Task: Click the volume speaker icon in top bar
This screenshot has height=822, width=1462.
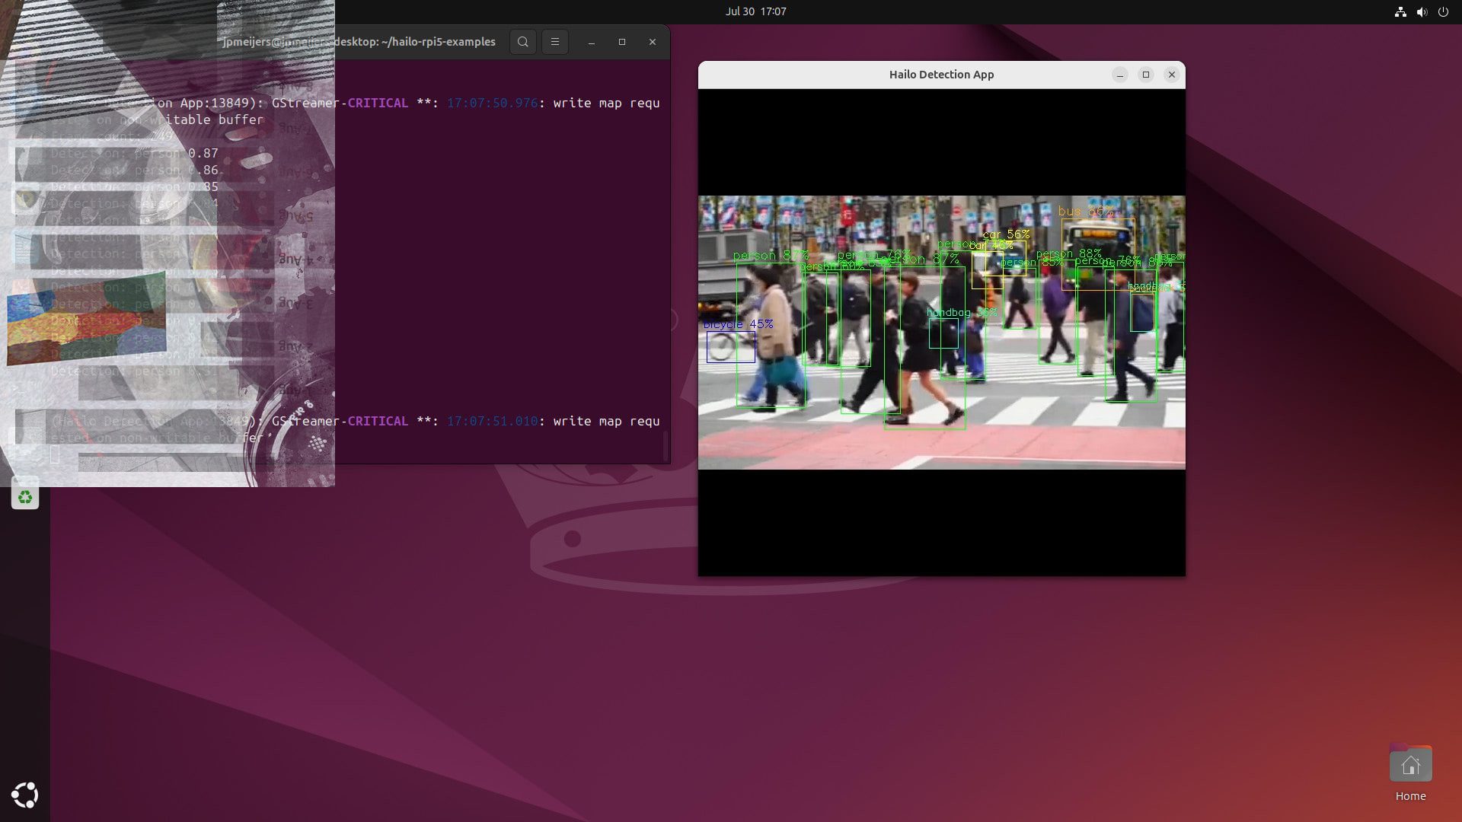Action: pyautogui.click(x=1421, y=11)
